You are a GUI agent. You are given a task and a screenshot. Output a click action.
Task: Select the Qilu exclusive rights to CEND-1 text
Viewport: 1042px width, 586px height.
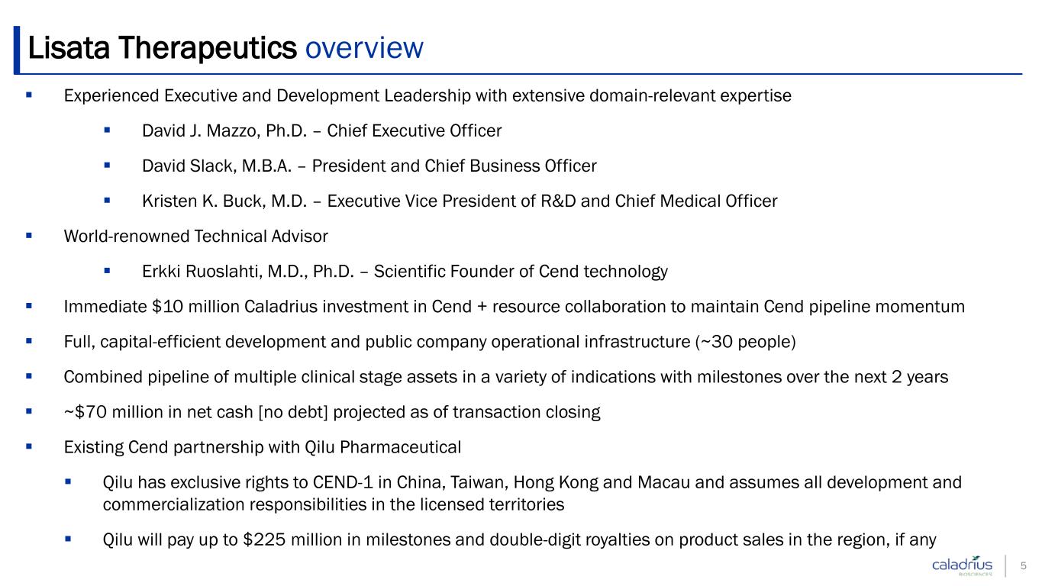(x=532, y=493)
